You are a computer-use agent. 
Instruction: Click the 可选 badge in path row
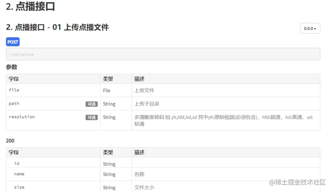coord(92,104)
